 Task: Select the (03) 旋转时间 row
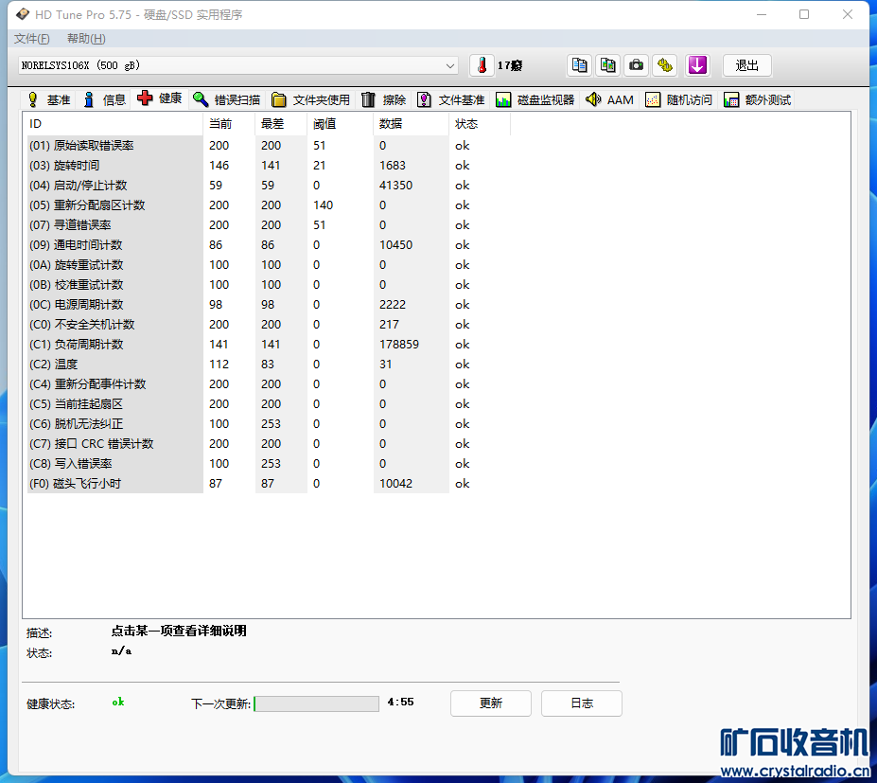(x=269, y=165)
